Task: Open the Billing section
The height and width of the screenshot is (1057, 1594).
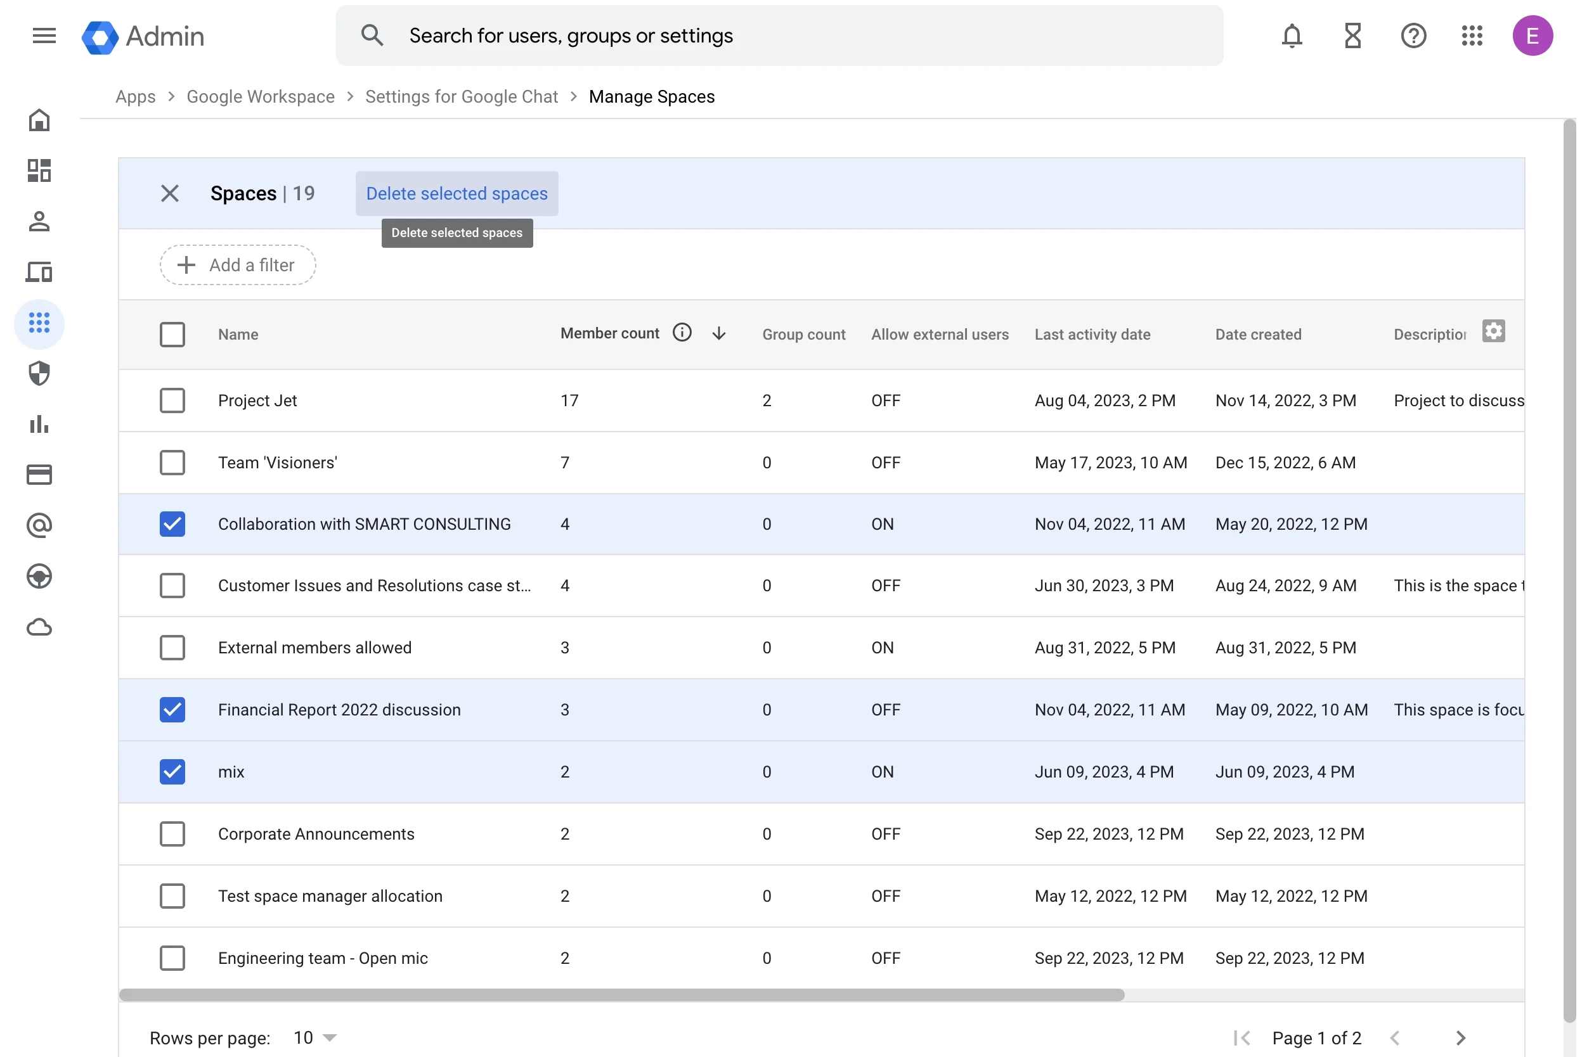Action: 39,475
